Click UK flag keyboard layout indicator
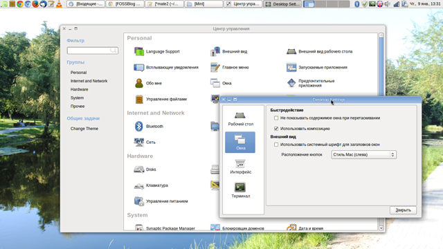Viewport: 443px width, 249px height. tap(380, 4)
